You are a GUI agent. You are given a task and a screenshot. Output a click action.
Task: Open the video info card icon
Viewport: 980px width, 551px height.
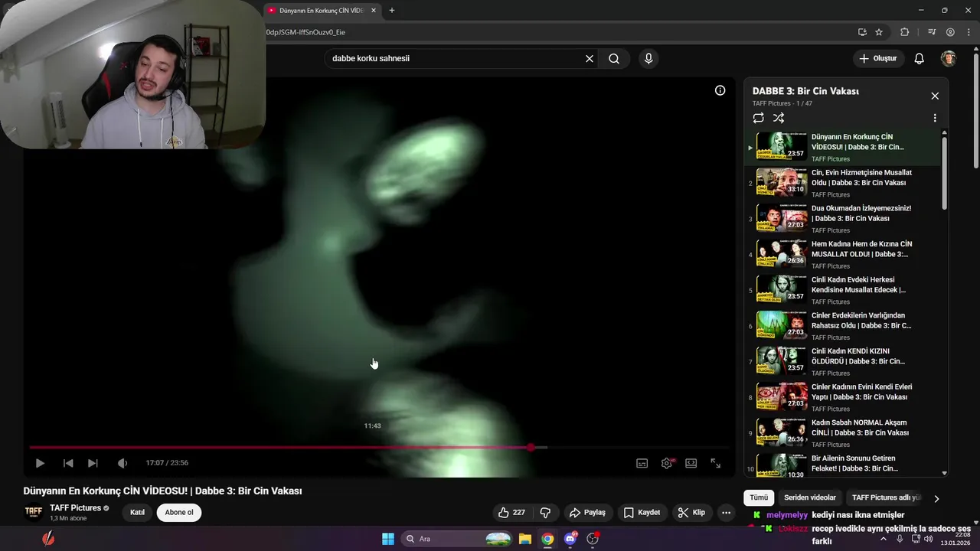click(720, 90)
